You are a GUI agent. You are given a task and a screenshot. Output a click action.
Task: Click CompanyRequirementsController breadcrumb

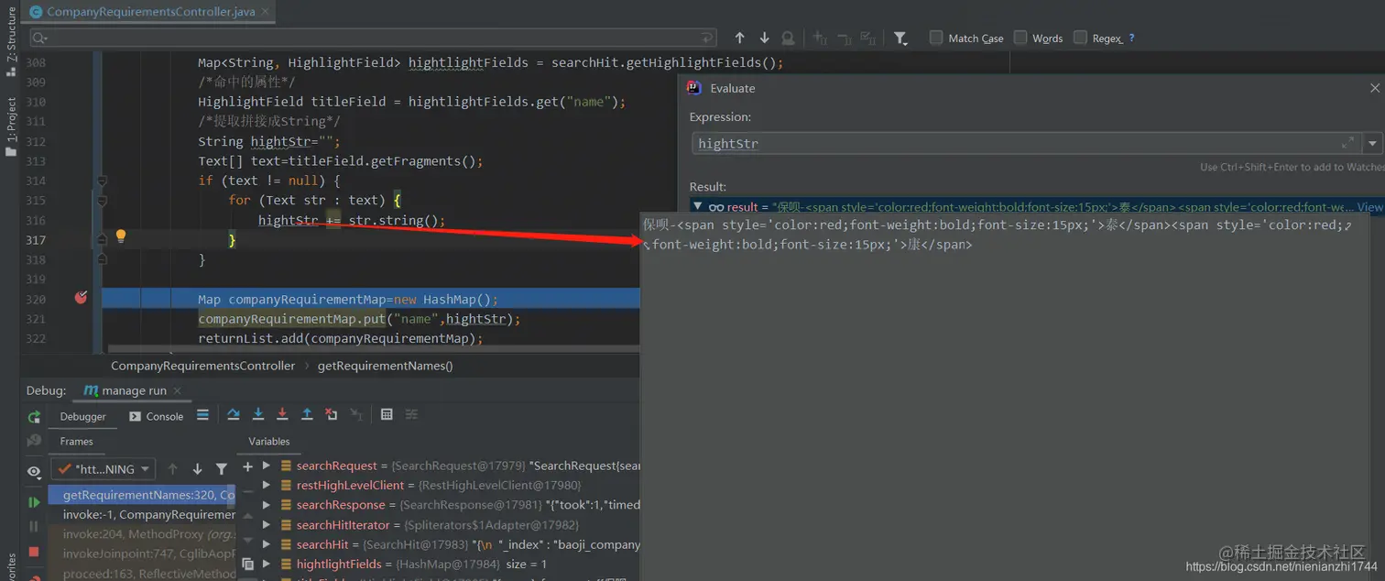pos(202,366)
